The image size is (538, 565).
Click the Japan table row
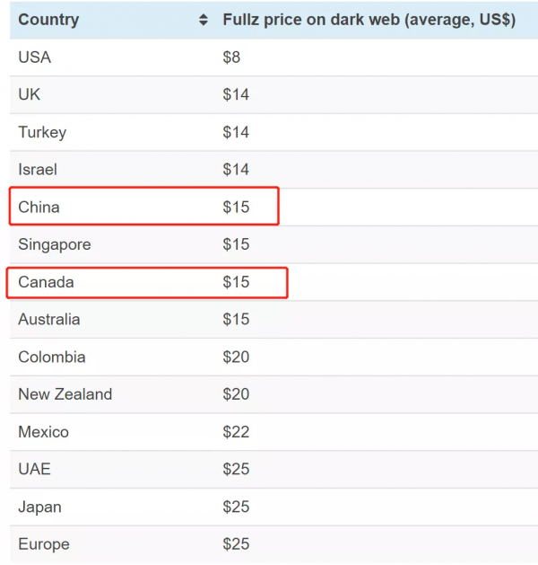pos(269,507)
